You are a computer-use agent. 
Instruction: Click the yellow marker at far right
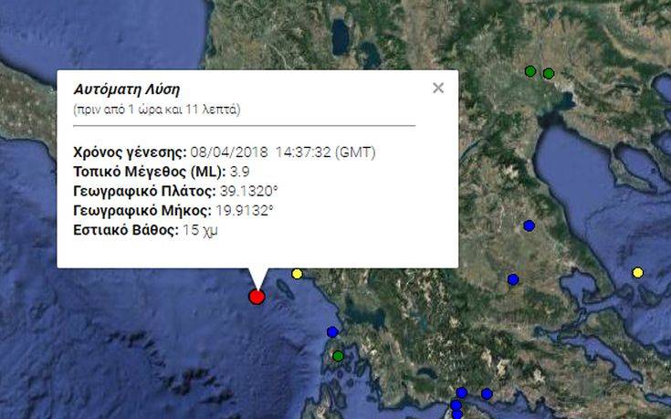[x=637, y=272]
